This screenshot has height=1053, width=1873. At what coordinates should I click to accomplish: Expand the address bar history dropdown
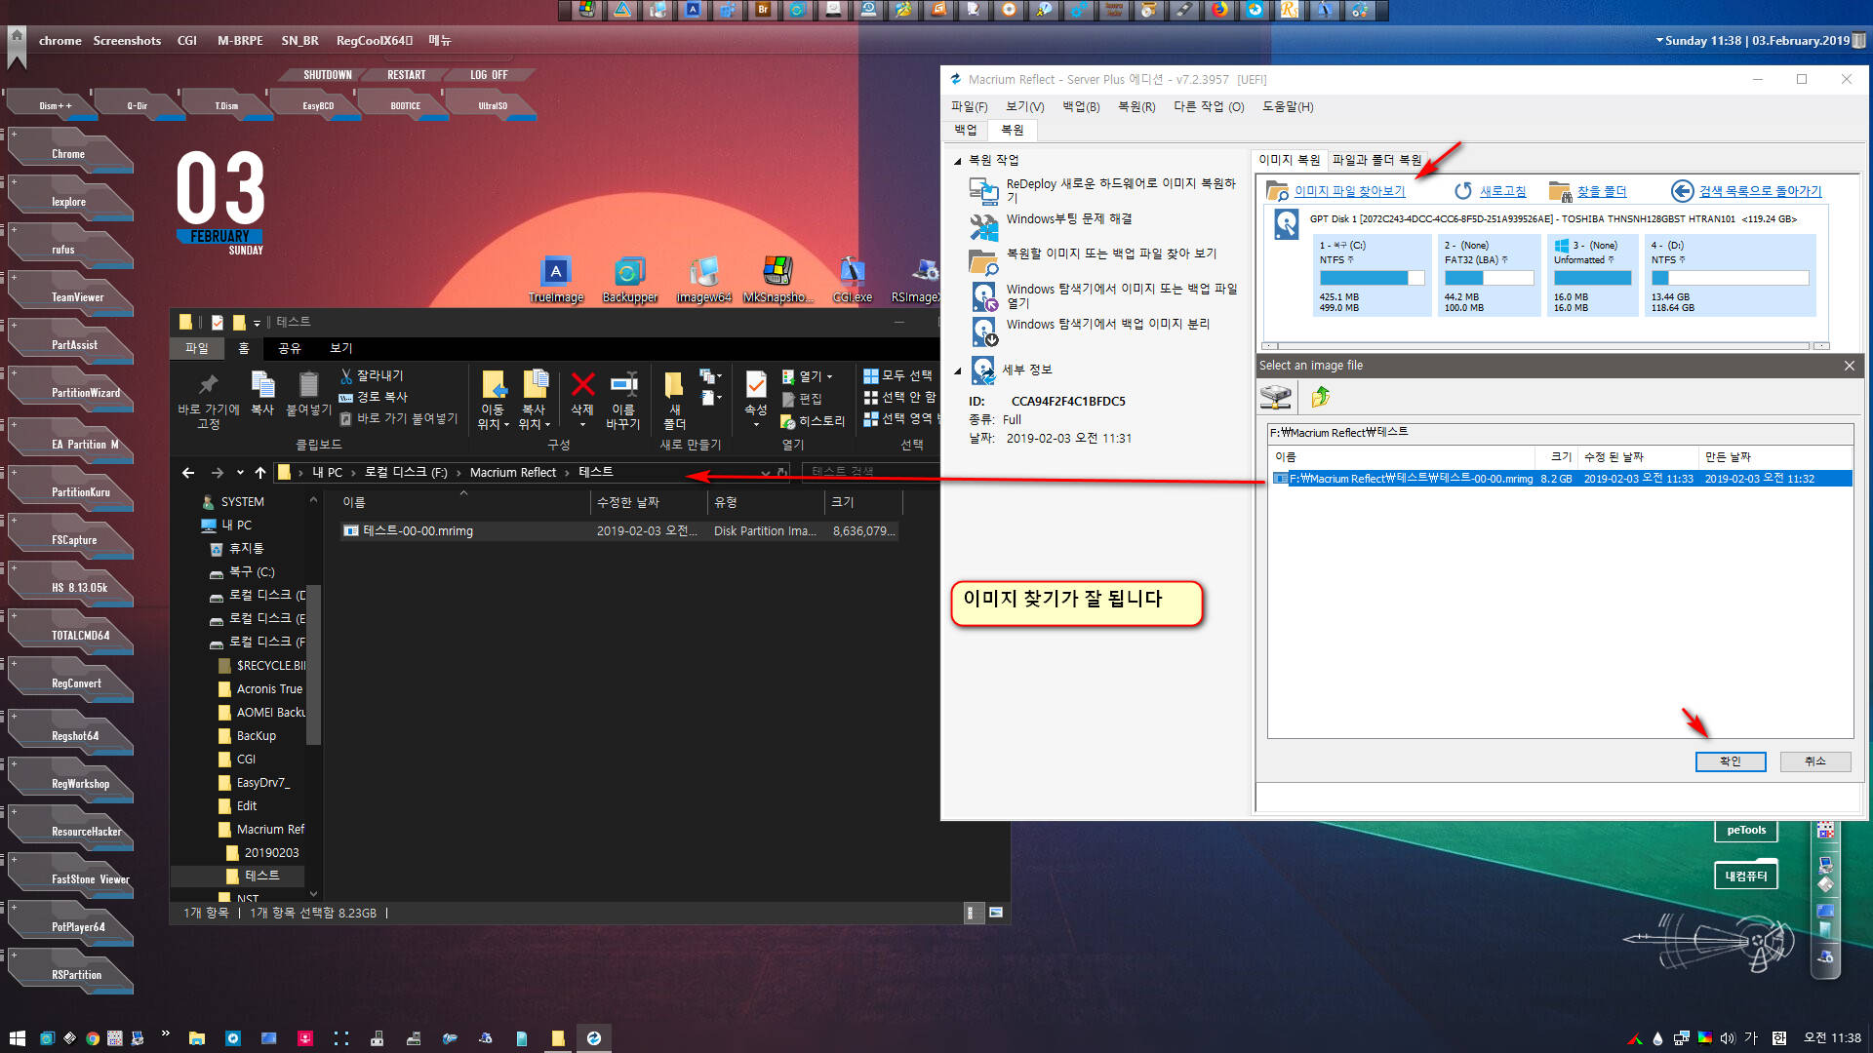coord(766,473)
